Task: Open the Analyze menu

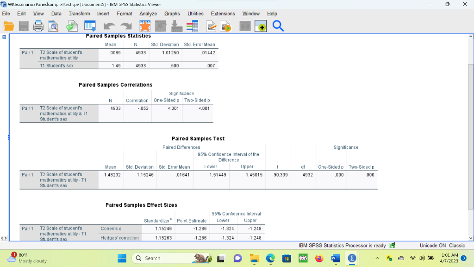Action: (x=148, y=13)
